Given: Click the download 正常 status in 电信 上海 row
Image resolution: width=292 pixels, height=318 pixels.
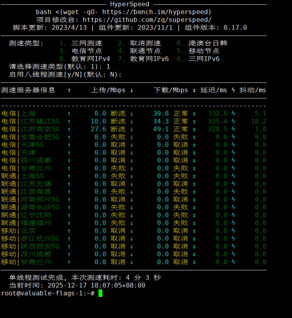Looking at the screenshot, I should click(x=181, y=114).
